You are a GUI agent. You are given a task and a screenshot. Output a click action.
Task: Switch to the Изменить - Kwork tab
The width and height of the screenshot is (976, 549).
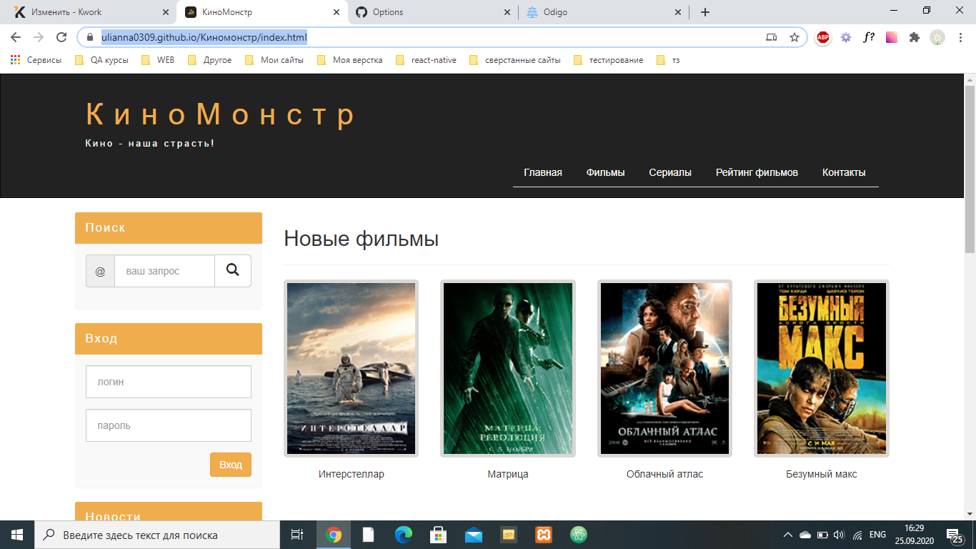coord(88,12)
